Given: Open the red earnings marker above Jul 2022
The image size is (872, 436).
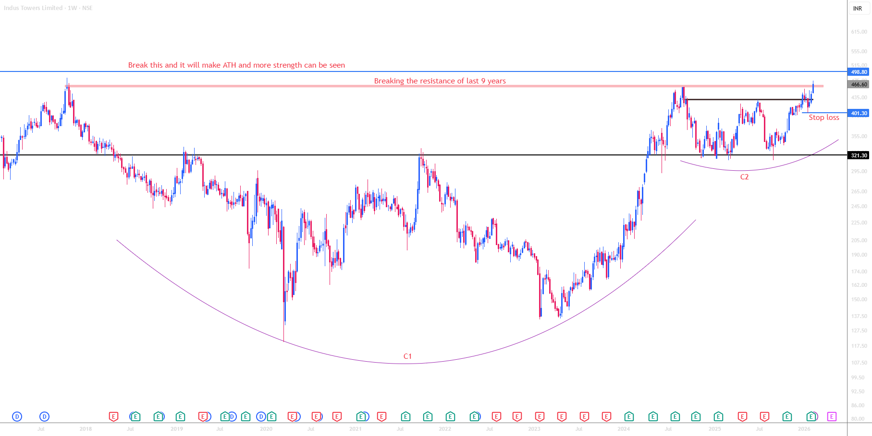Looking at the screenshot, I should 496,417.
